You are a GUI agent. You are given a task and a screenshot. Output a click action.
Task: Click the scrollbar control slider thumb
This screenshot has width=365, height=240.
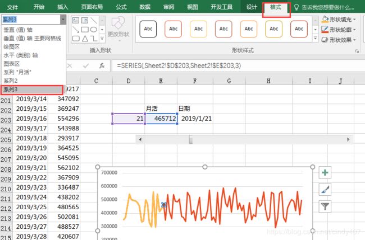click(191, 140)
